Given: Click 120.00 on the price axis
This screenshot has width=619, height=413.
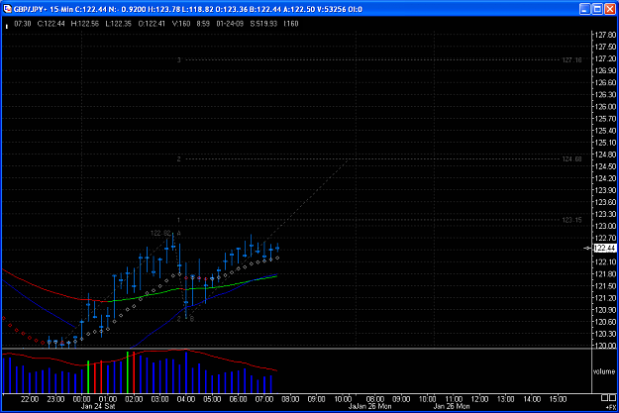Looking at the screenshot, I should [605, 346].
